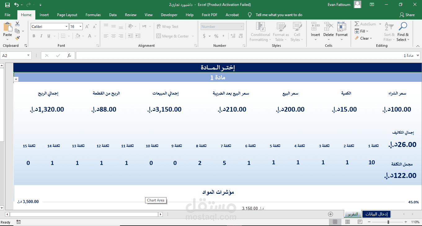Select the التقرير sheet tab
This screenshot has width=422, height=226.
[353, 214]
